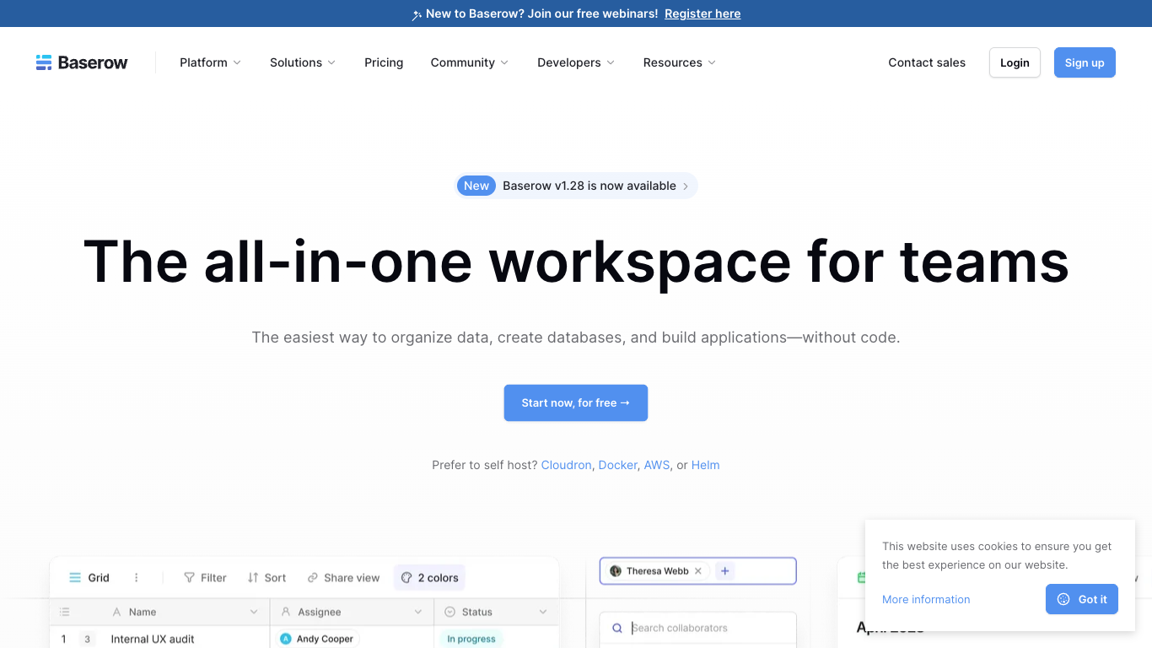
Task: Open the Pricing page
Action: tap(384, 62)
